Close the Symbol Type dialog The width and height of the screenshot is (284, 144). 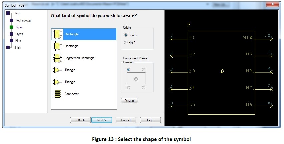[272, 5]
